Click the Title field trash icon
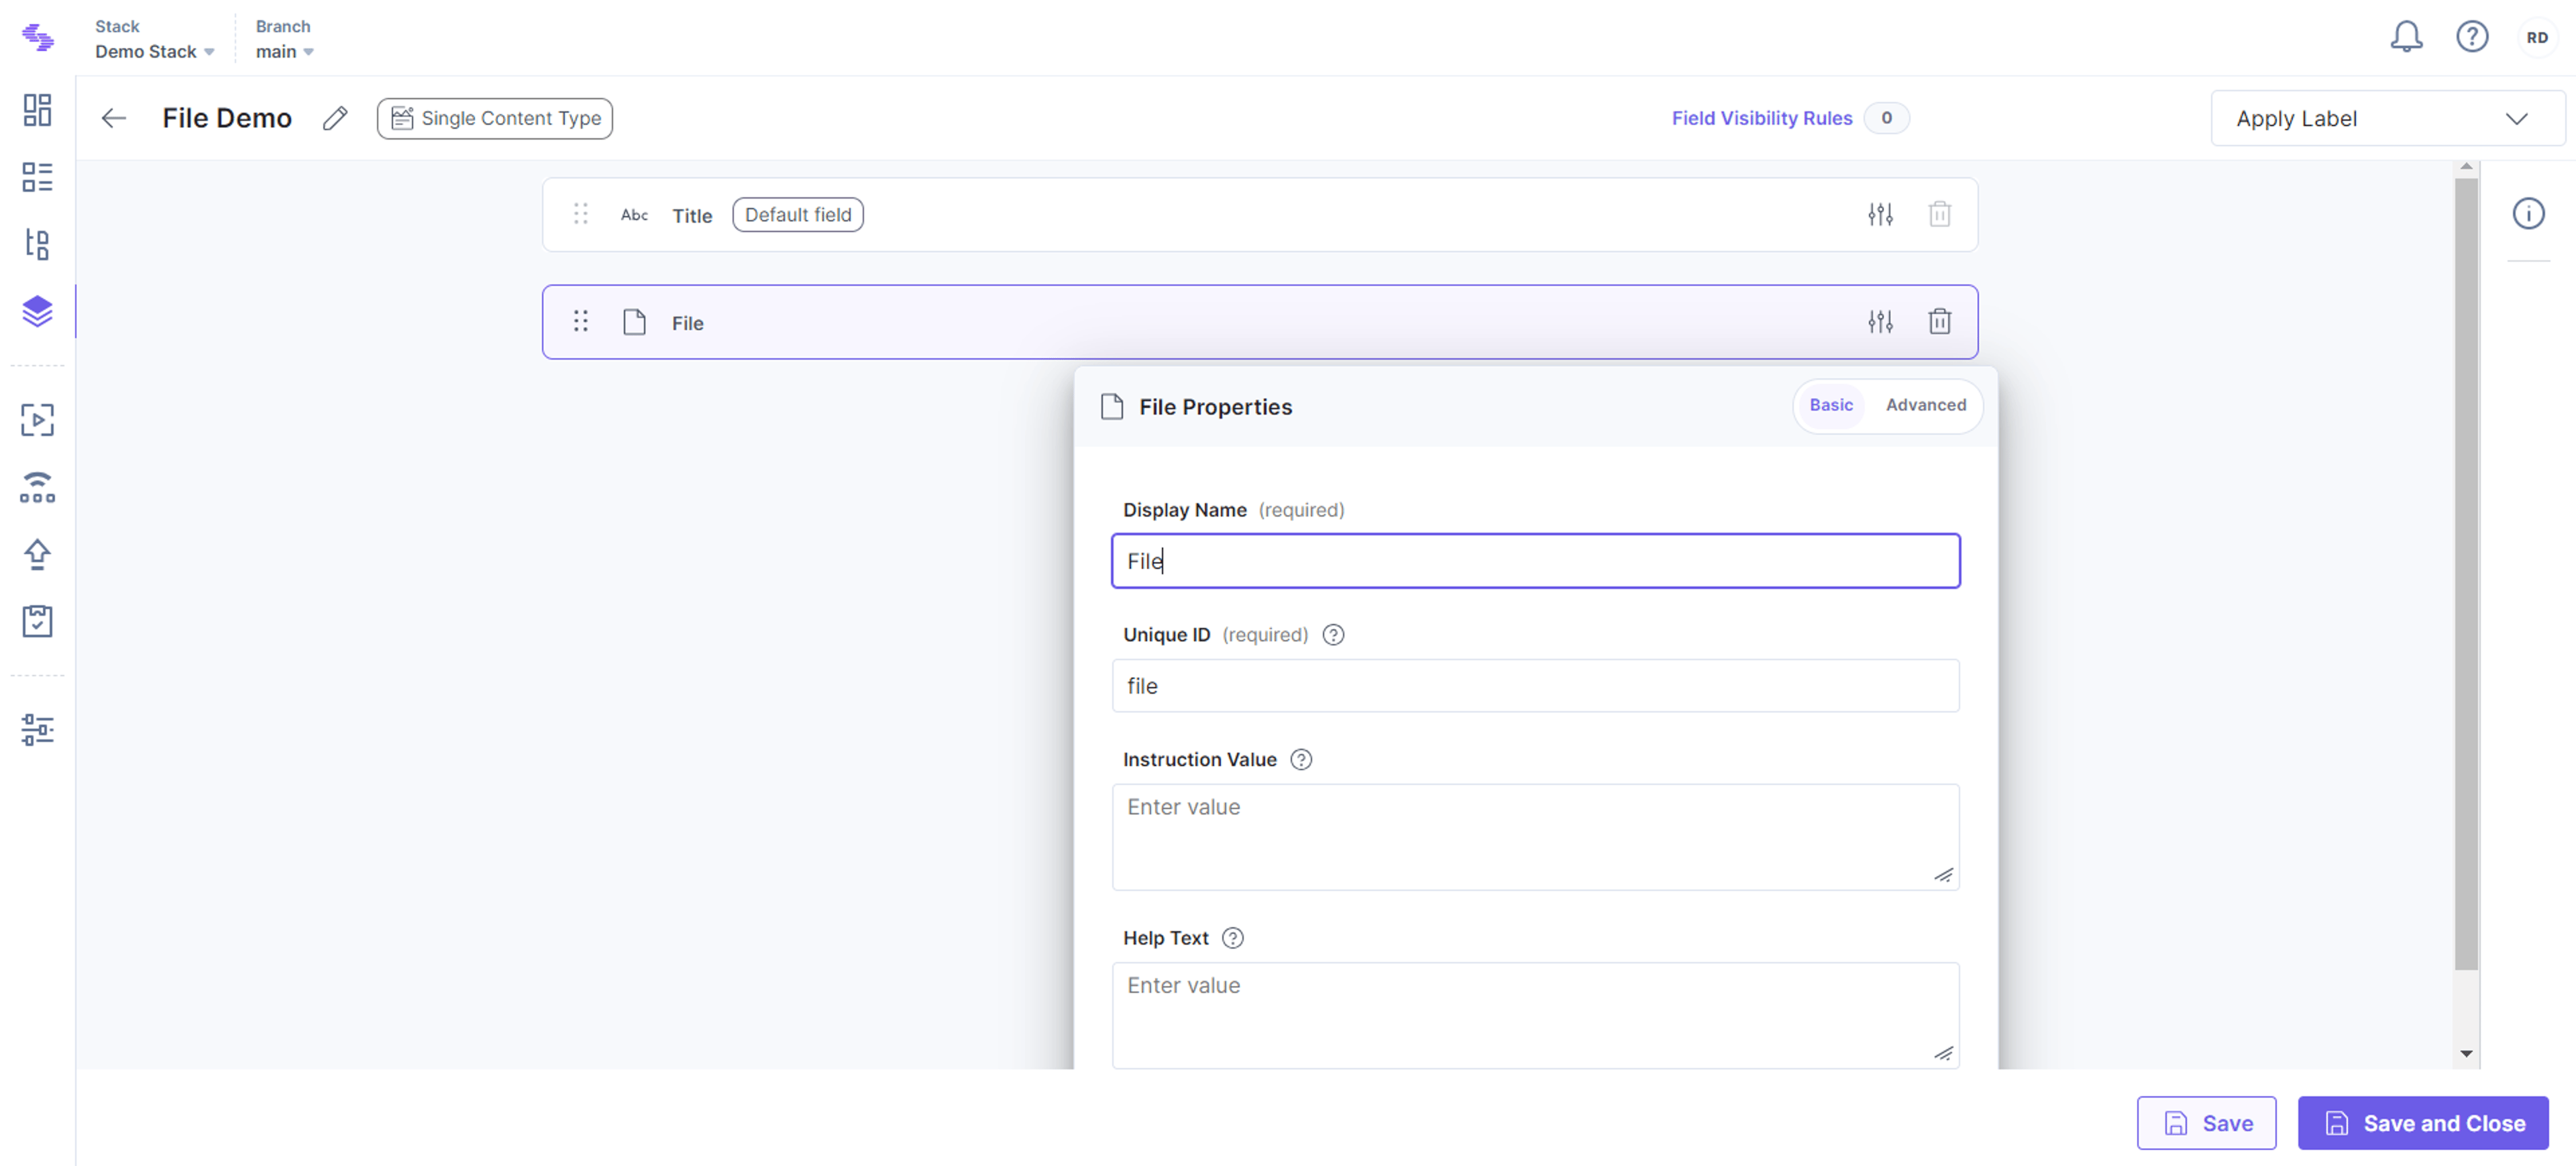 click(x=1939, y=214)
